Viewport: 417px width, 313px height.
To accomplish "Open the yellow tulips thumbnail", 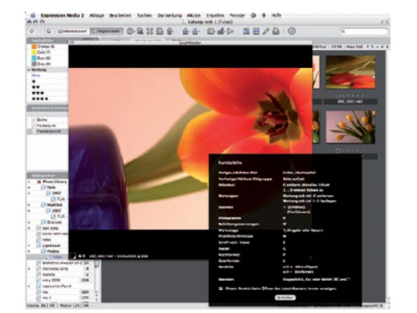I will (350, 127).
